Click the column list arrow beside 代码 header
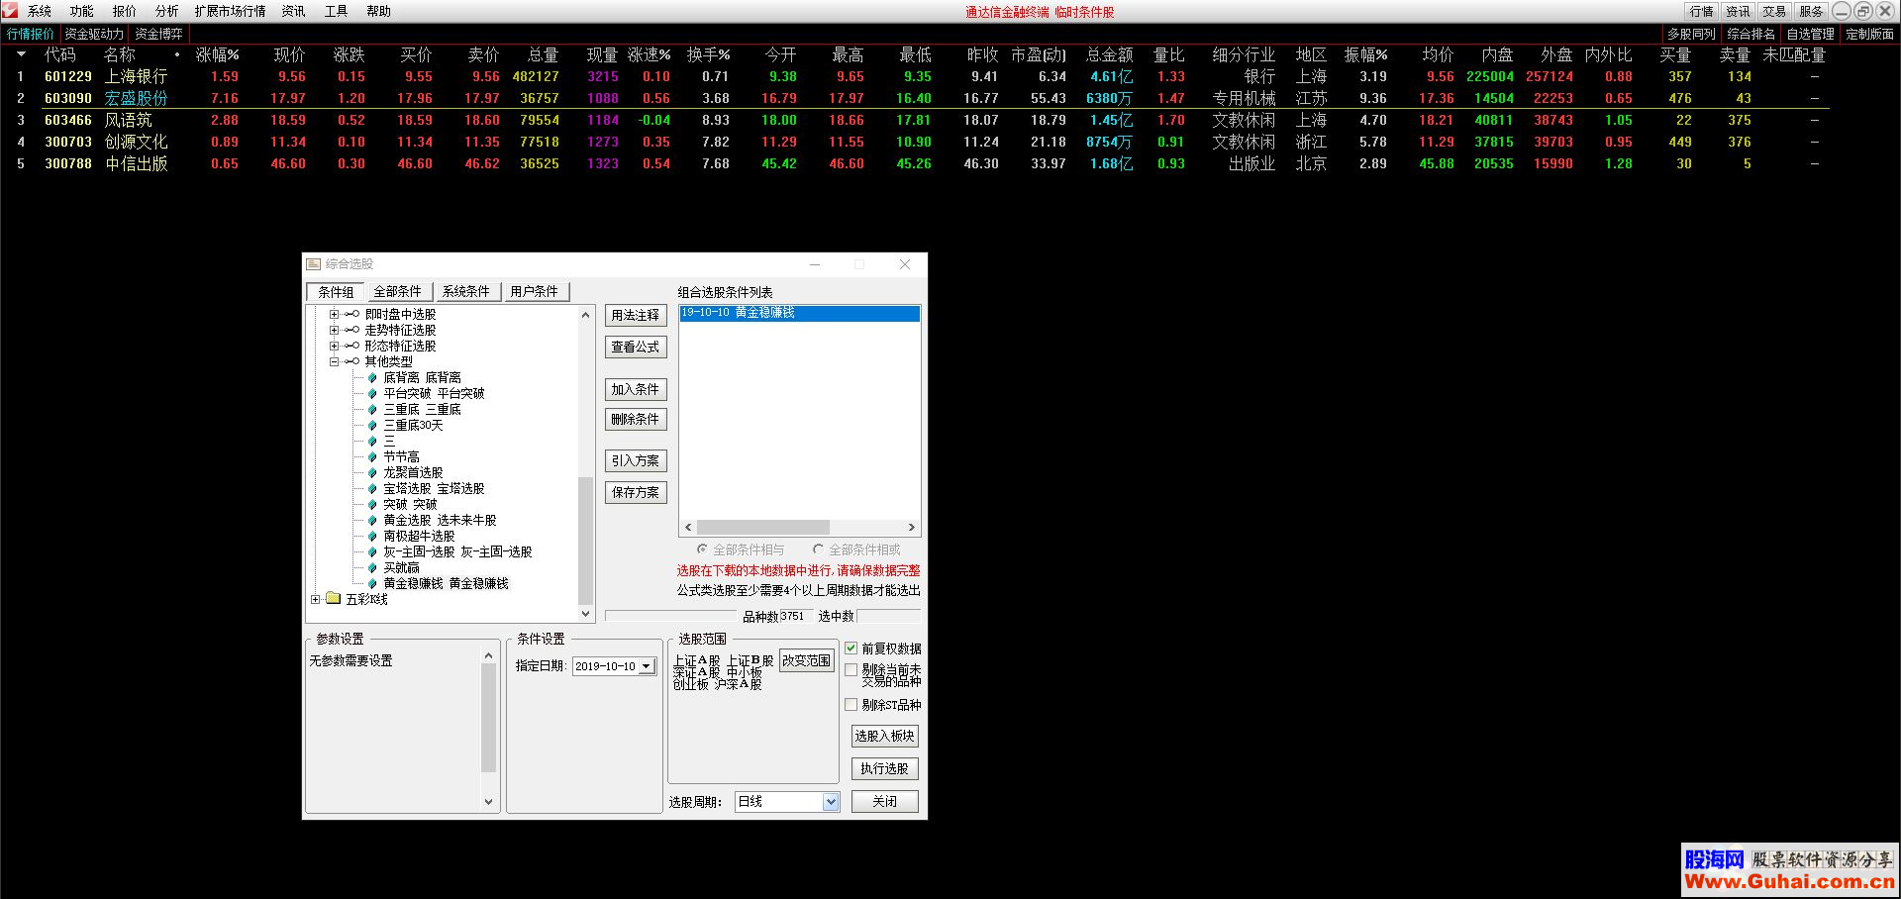 (x=21, y=54)
